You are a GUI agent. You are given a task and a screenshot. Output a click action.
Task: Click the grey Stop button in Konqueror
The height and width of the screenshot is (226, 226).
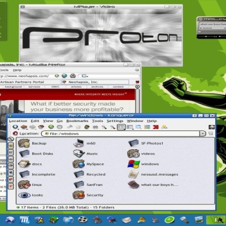click(x=60, y=127)
